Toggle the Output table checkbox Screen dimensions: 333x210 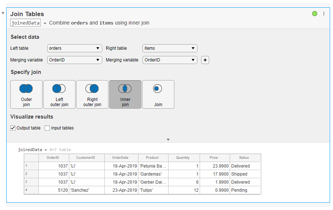[13, 128]
